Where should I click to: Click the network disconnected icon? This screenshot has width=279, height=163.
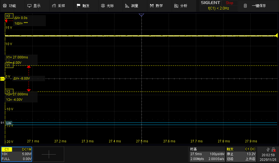click(x=274, y=150)
